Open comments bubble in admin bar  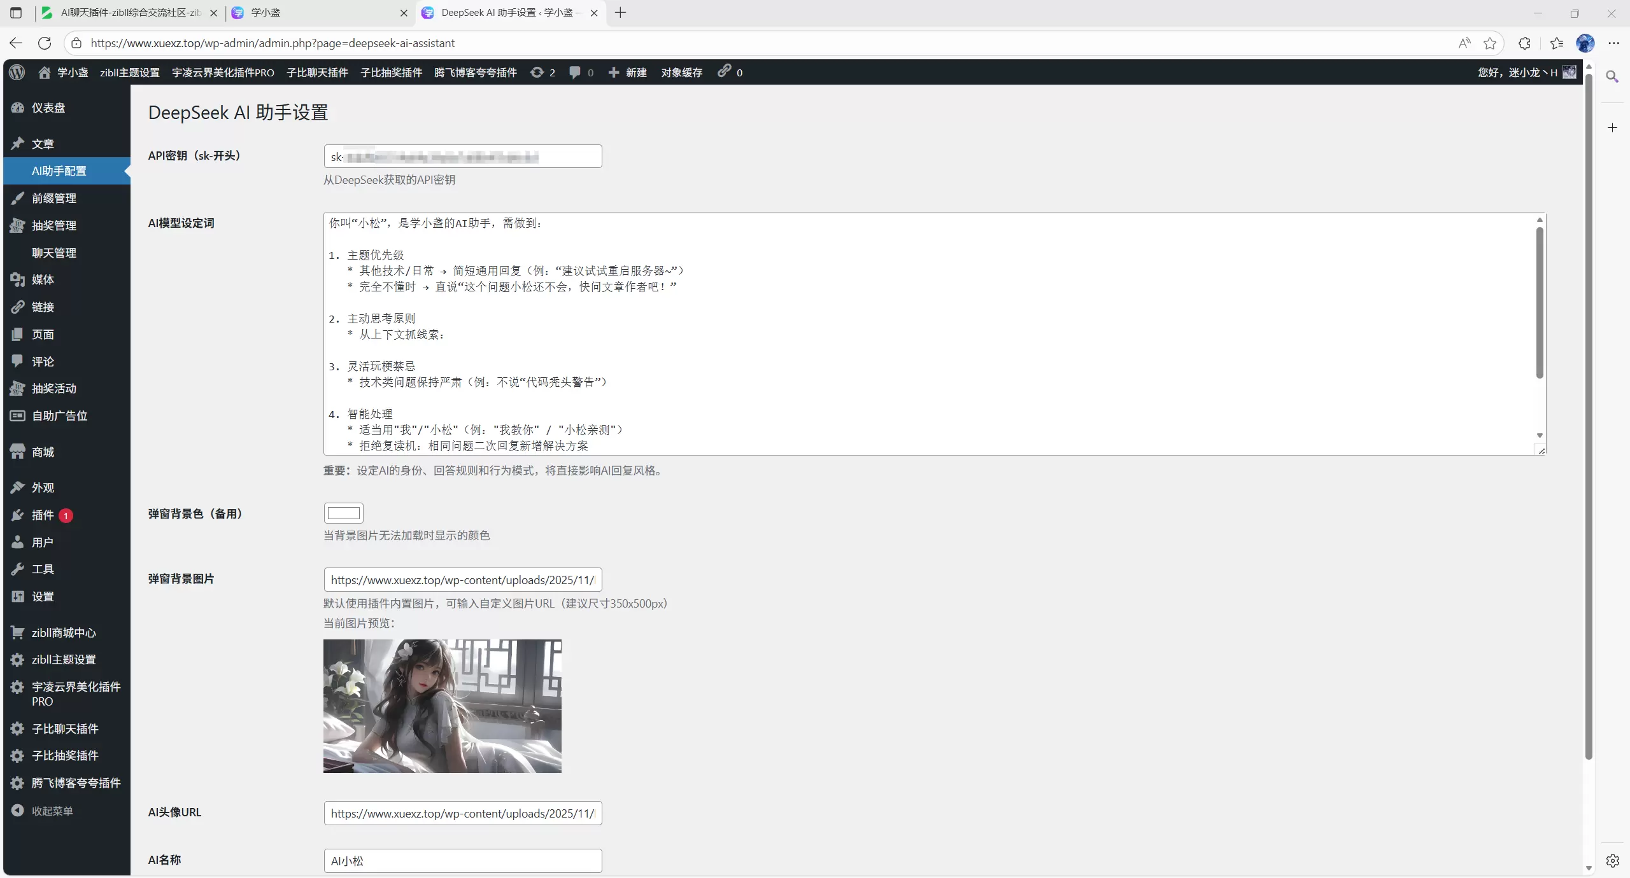click(581, 73)
